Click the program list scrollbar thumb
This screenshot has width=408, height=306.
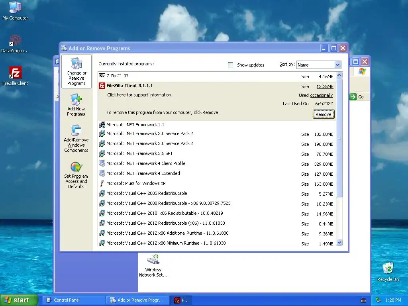tap(339, 138)
